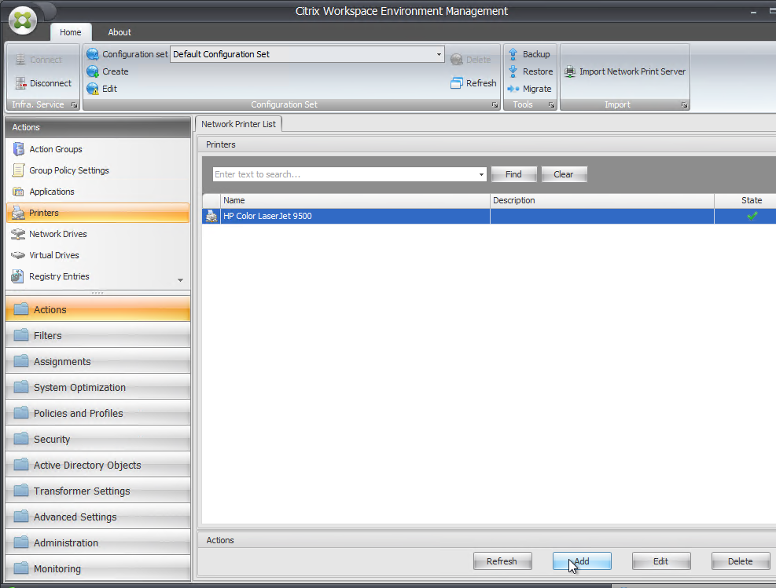Expand more items arrow below Registry Entries
This screenshot has width=776, height=588.
pos(180,280)
